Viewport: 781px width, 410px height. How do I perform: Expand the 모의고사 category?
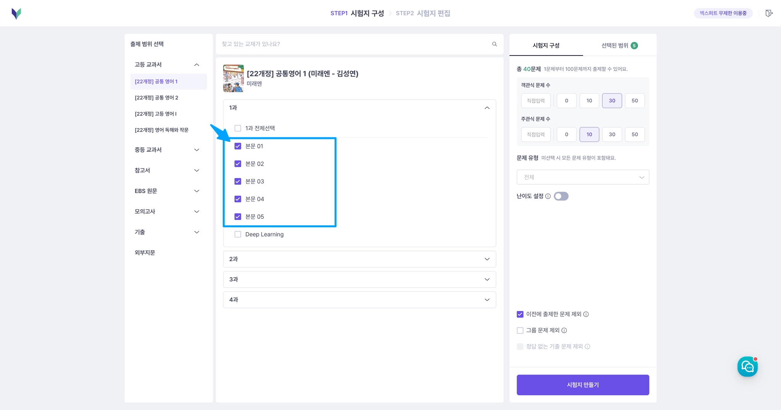coord(167,211)
